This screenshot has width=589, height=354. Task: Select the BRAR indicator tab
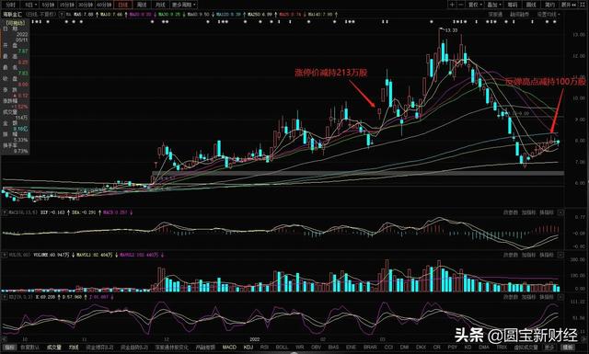[x=370, y=348]
